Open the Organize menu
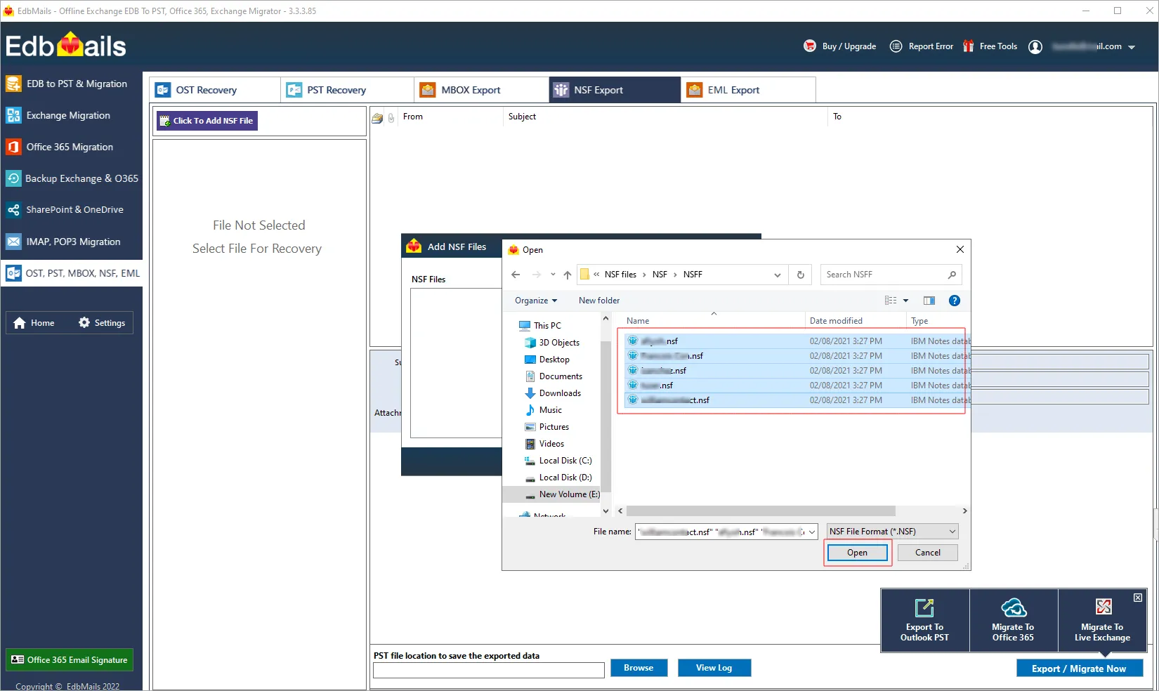Image resolution: width=1159 pixels, height=691 pixels. pos(536,301)
